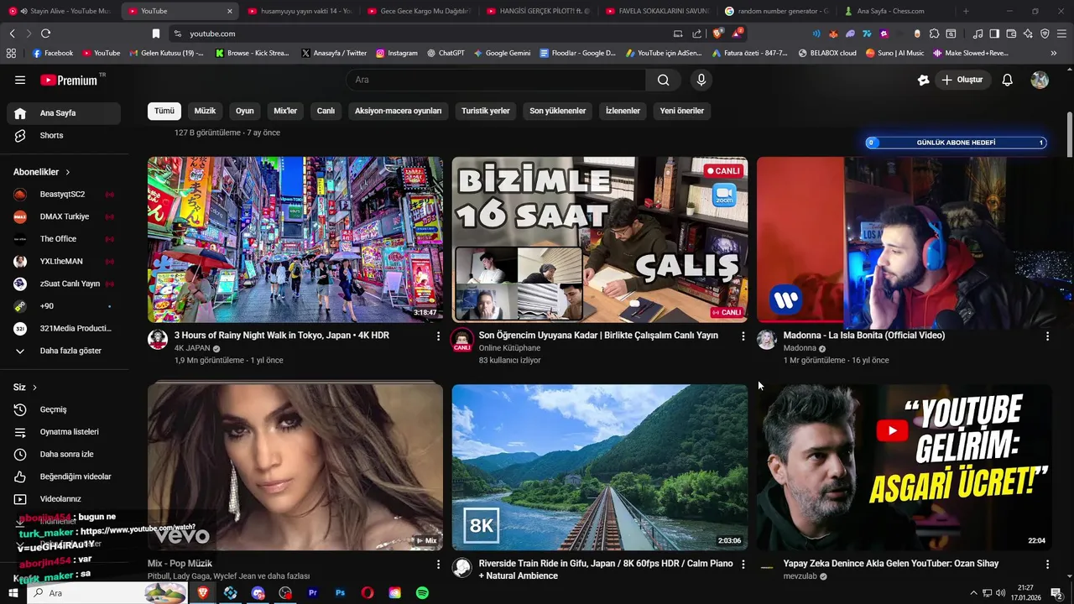Image resolution: width=1074 pixels, height=604 pixels.
Task: Click Brave Shields lion icon
Action: click(x=717, y=34)
